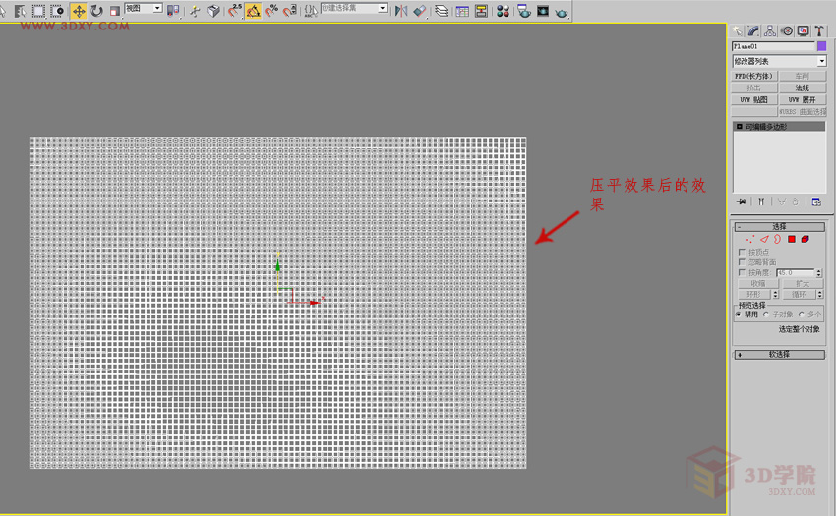The height and width of the screenshot is (516, 836).
Task: Open the Material Editor icon
Action: [503, 11]
